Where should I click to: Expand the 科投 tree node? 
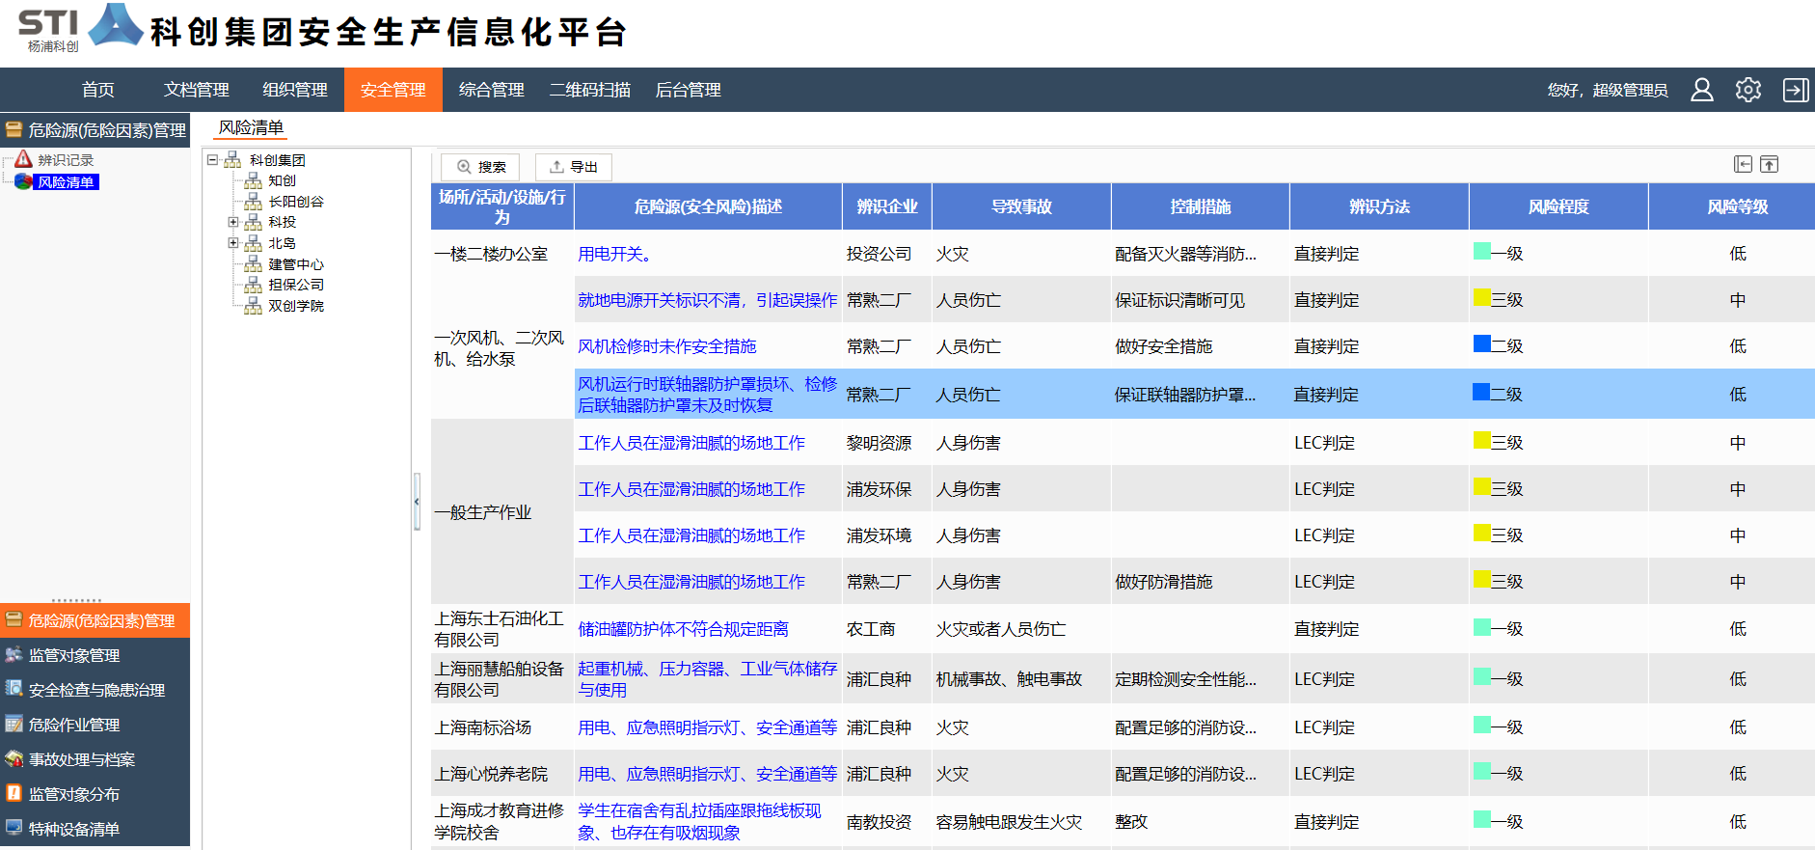pyautogui.click(x=233, y=222)
